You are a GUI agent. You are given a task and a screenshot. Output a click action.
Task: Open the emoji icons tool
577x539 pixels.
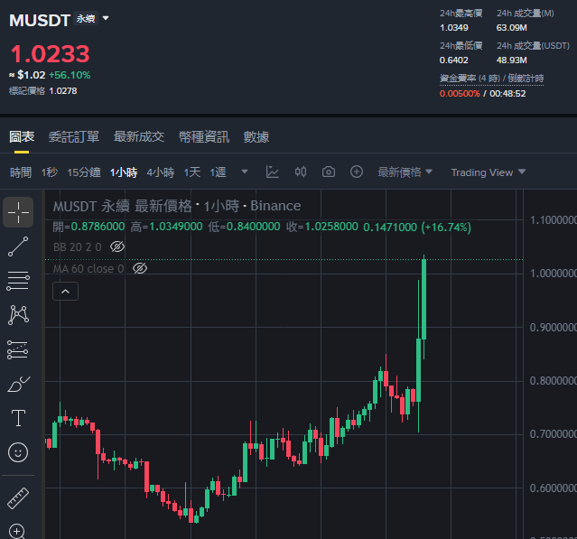18,452
